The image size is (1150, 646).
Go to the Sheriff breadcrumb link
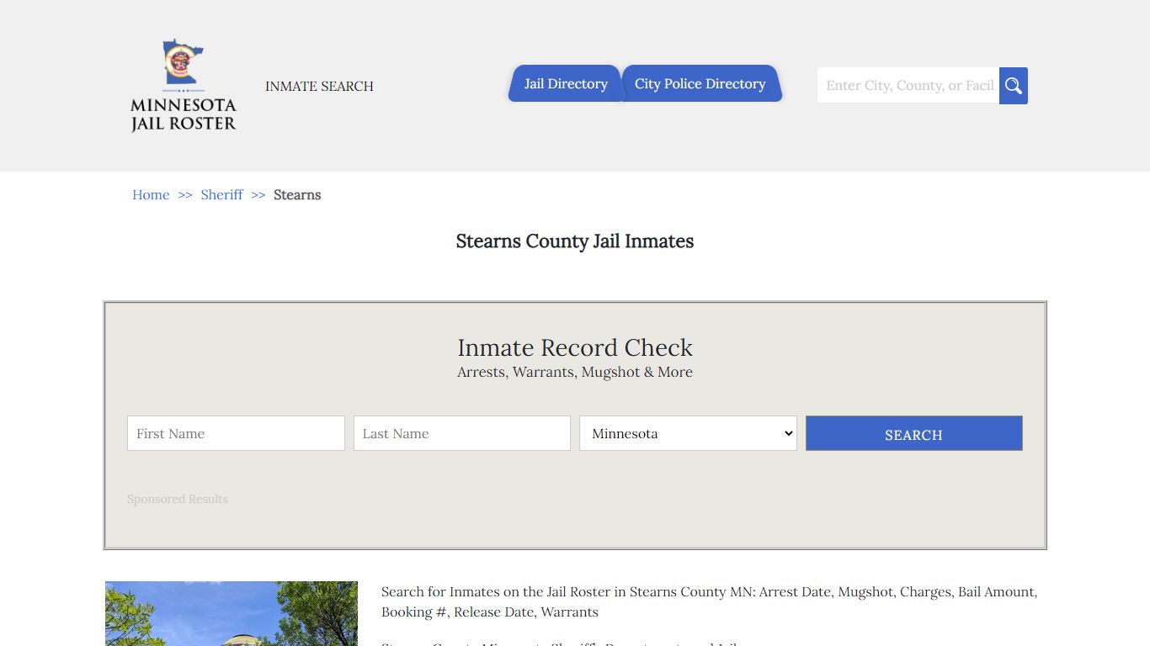pos(221,194)
